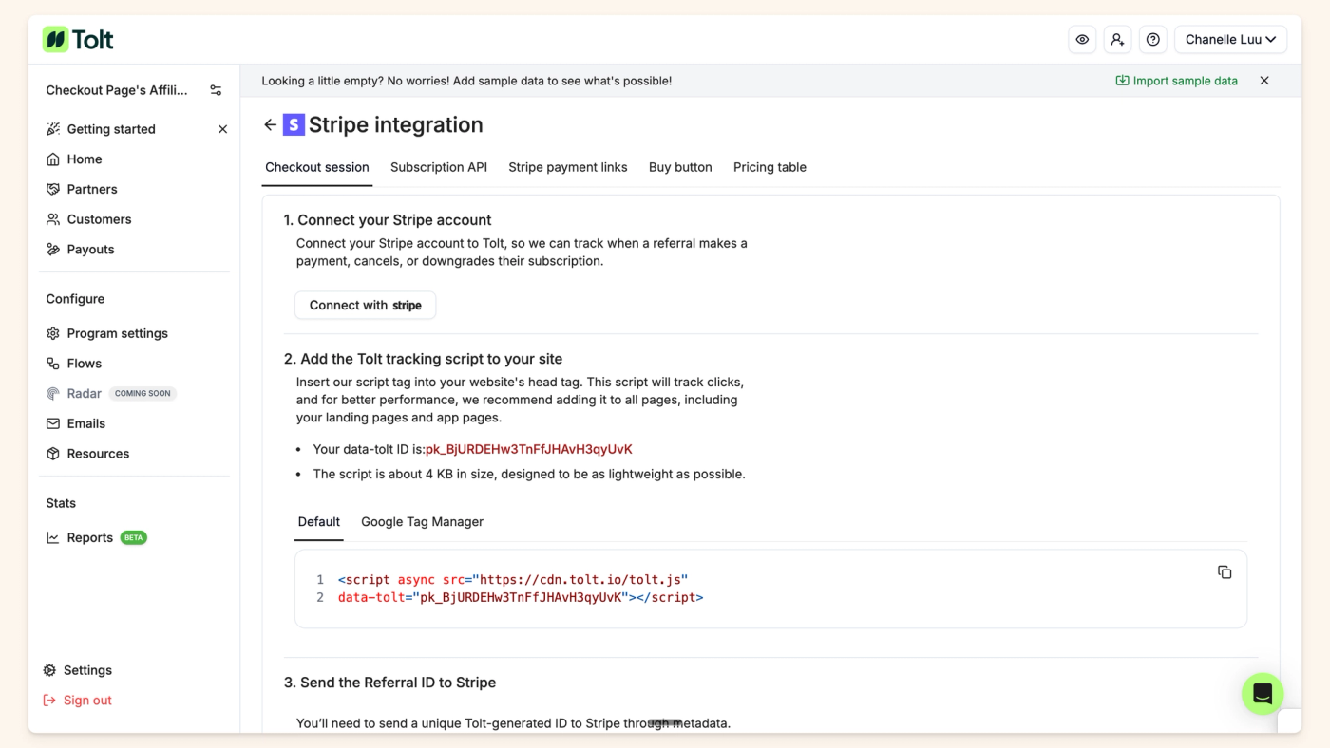Switch to the Subscription API tab

tap(439, 167)
